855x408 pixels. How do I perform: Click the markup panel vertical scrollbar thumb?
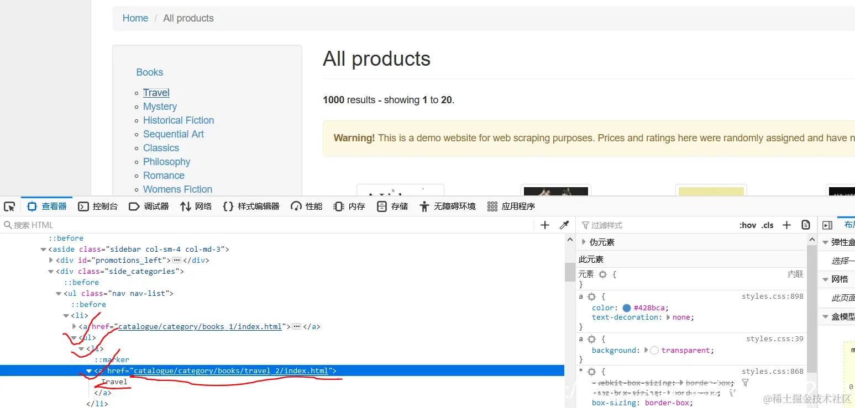pyautogui.click(x=569, y=272)
